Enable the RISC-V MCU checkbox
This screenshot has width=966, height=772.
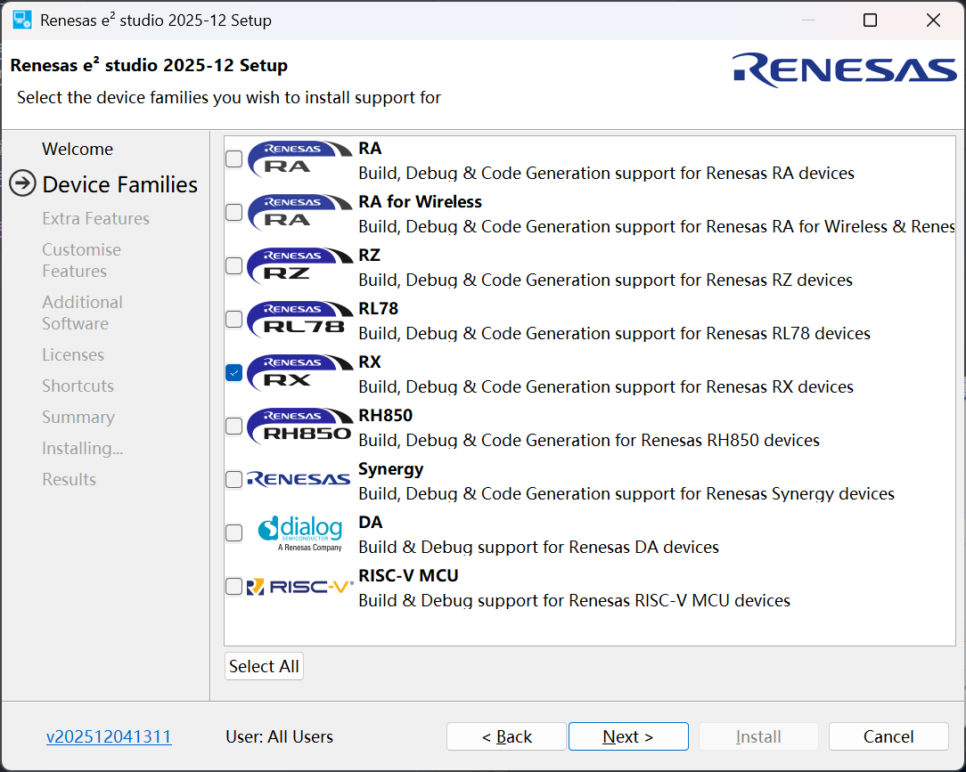[x=234, y=587]
